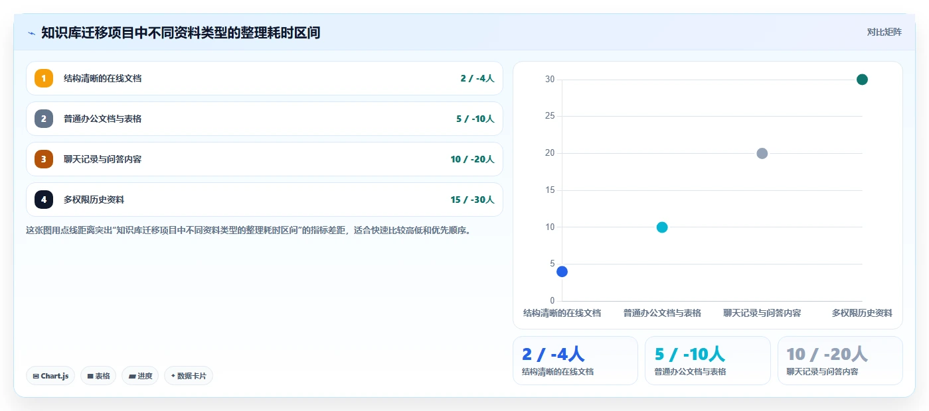Image resolution: width=929 pixels, height=411 pixels.
Task: Click the description paragraph starting 这张图用点线距离
Action: pos(248,231)
